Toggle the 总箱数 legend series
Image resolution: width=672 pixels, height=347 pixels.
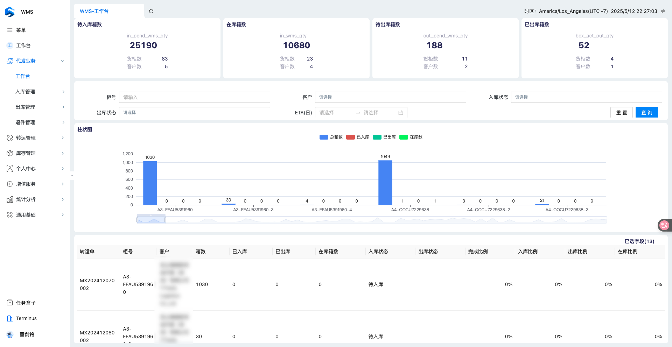[331, 137]
